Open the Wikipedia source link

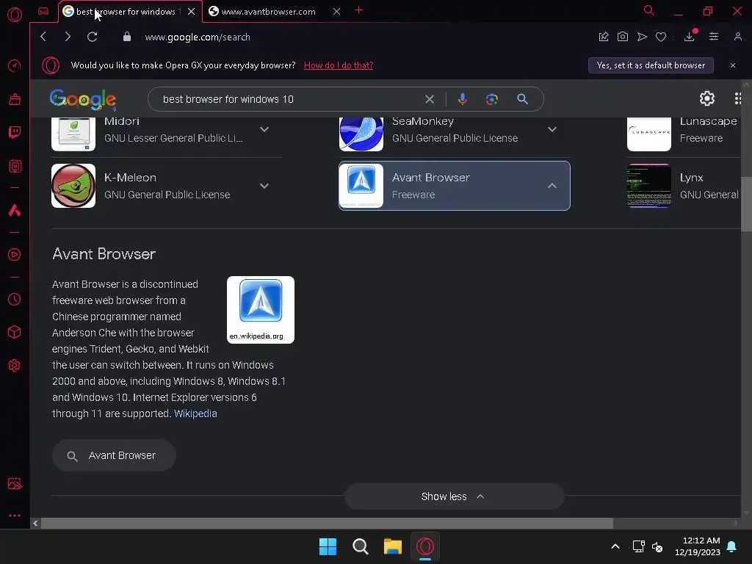coord(195,413)
